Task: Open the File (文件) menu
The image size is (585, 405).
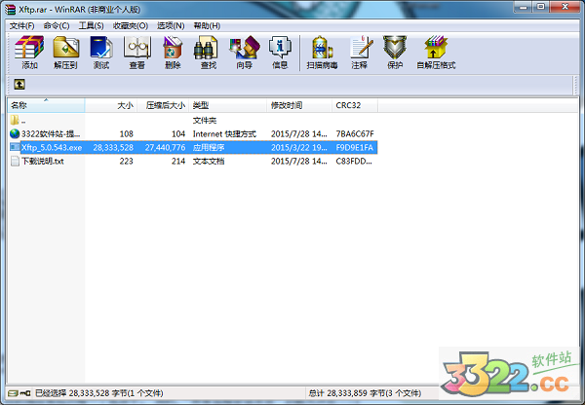Action: click(21, 25)
